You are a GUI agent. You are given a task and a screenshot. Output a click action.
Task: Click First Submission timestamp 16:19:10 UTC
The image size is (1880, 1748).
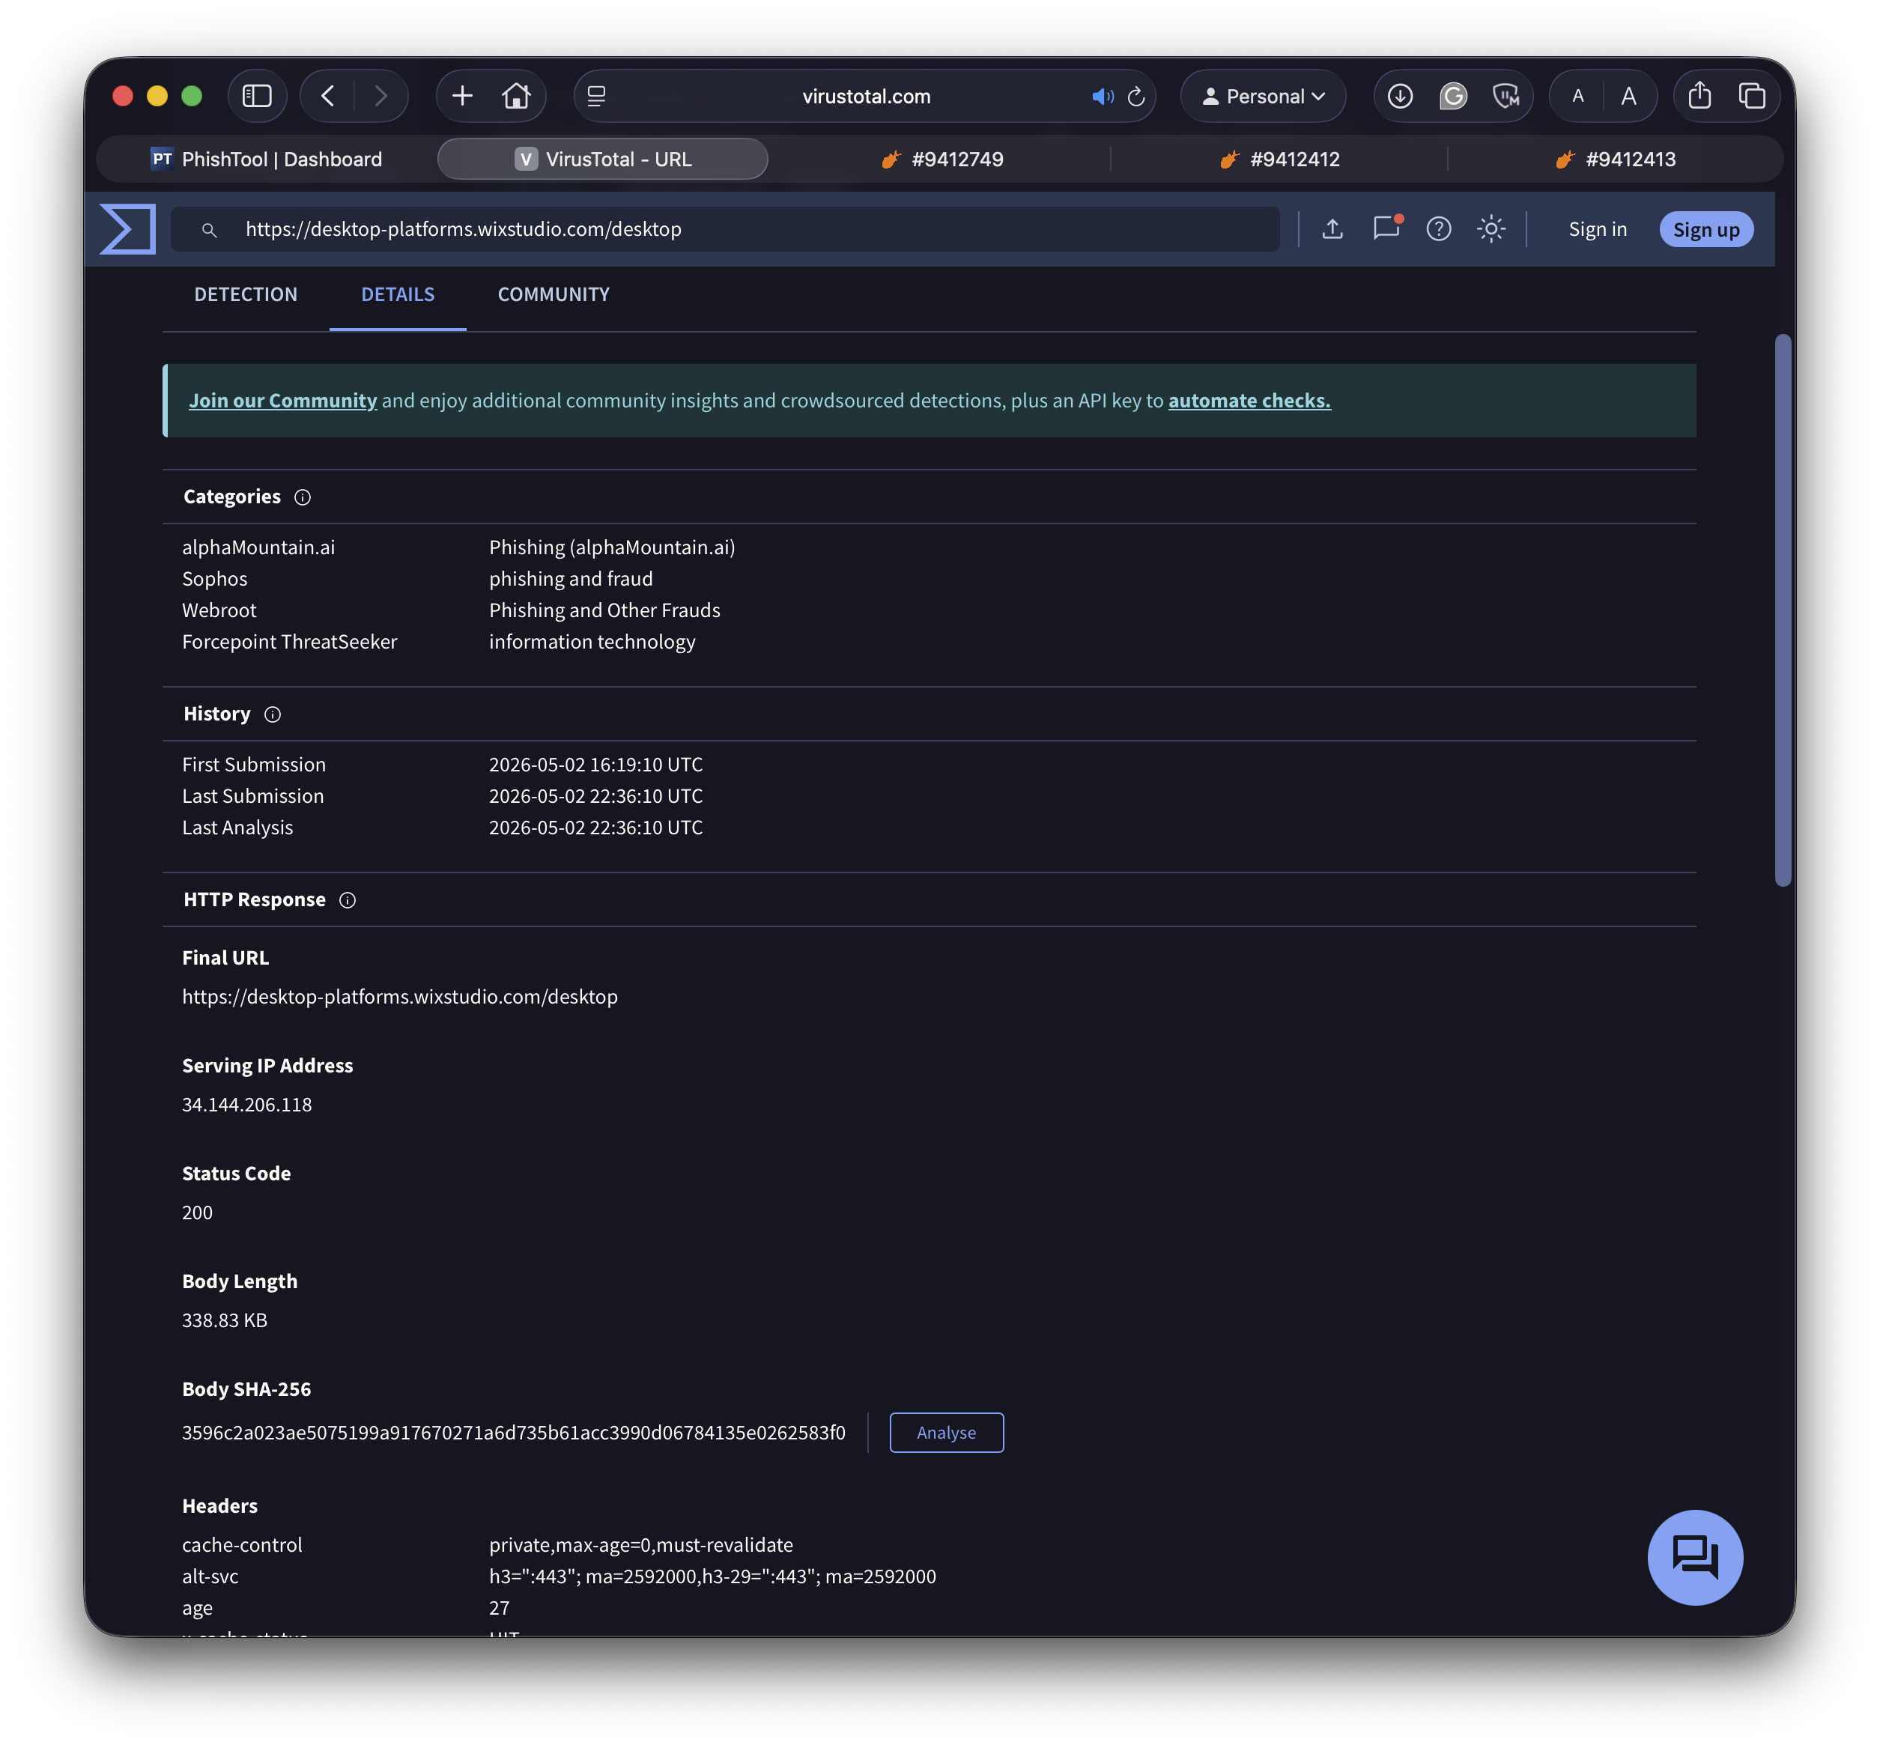click(x=595, y=764)
